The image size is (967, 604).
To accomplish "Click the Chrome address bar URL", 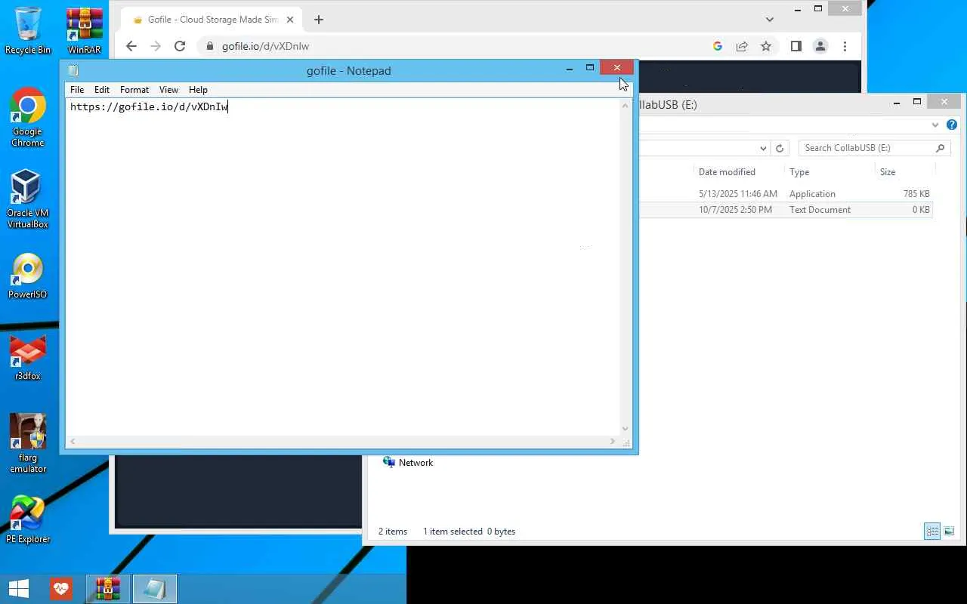I will 265,46.
